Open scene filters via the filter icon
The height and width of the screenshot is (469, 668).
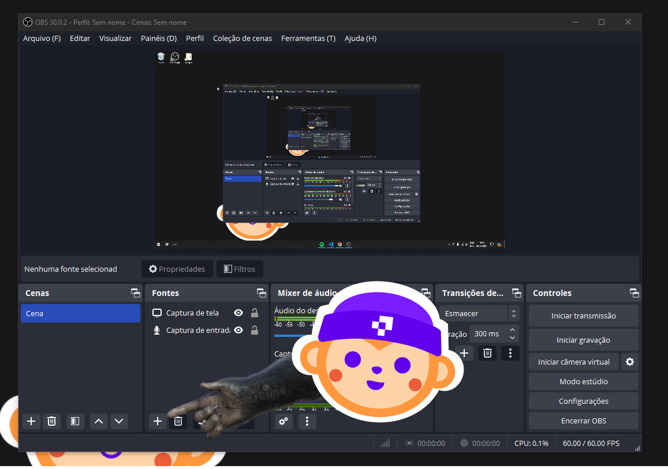[74, 421]
